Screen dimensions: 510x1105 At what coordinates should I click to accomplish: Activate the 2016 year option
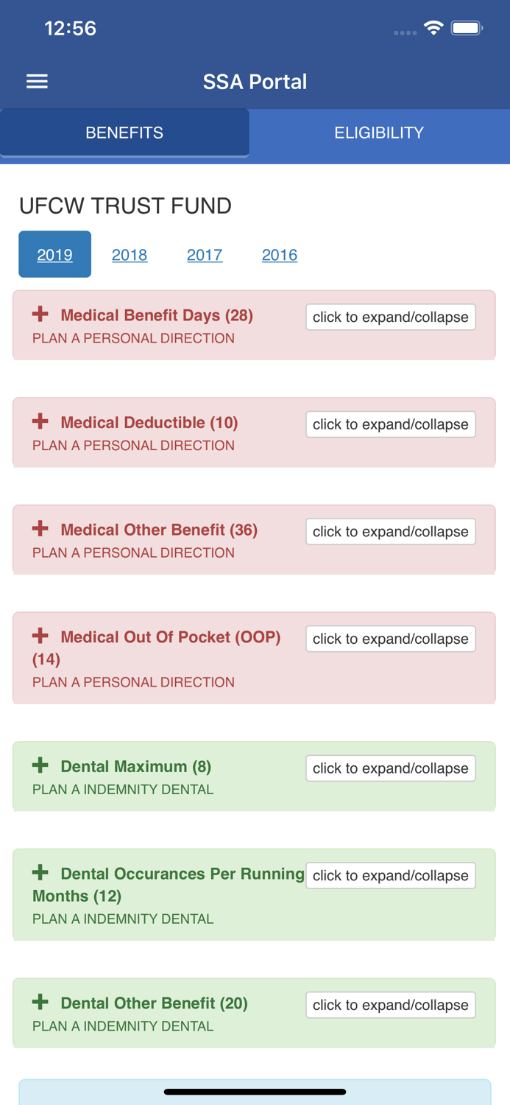(x=280, y=254)
